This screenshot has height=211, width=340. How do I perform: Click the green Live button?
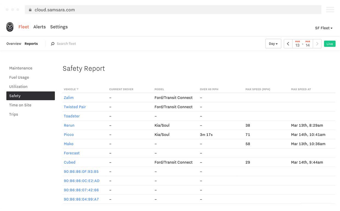(330, 44)
